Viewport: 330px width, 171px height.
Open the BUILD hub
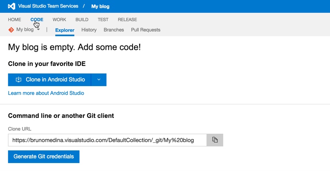(82, 19)
